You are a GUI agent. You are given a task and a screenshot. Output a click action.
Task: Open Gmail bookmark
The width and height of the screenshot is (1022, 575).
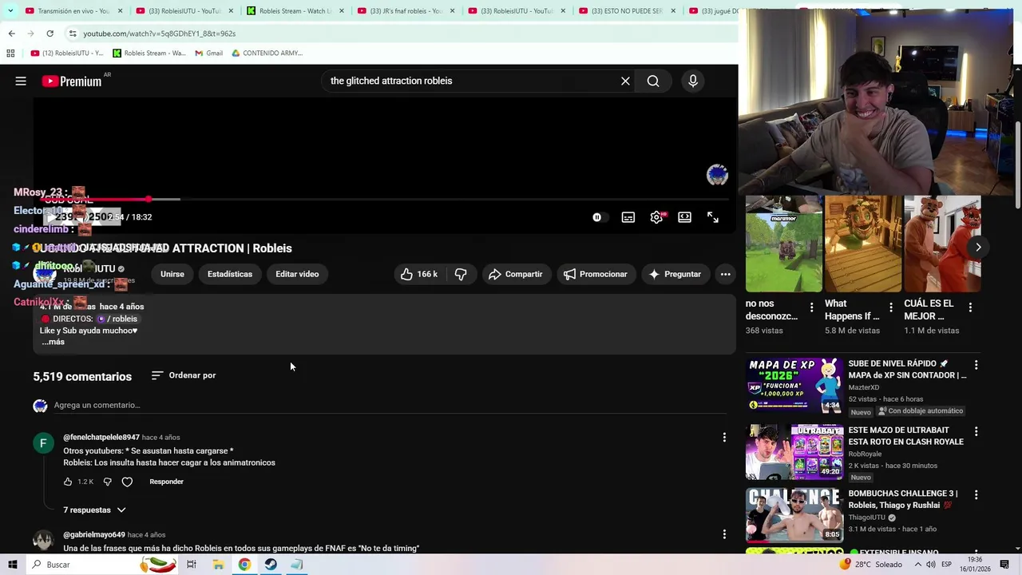(x=208, y=54)
